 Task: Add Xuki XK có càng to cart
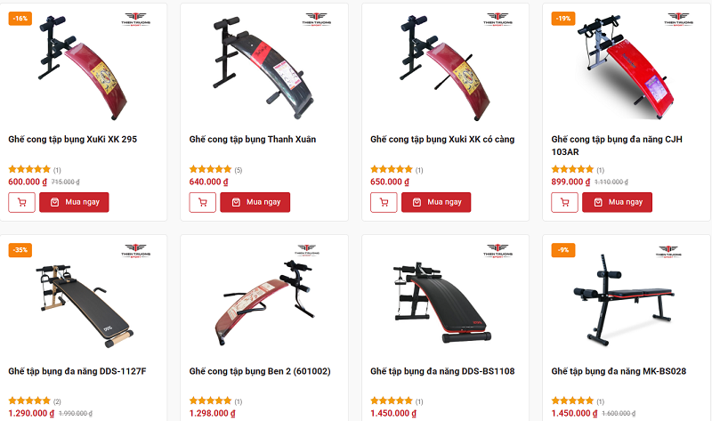click(x=384, y=202)
